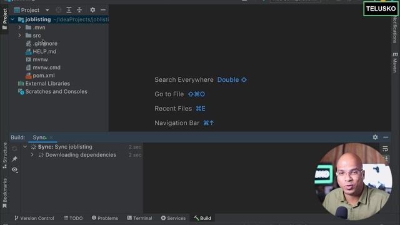
Task: Select the Sync tab in Build
Action: click(x=39, y=137)
